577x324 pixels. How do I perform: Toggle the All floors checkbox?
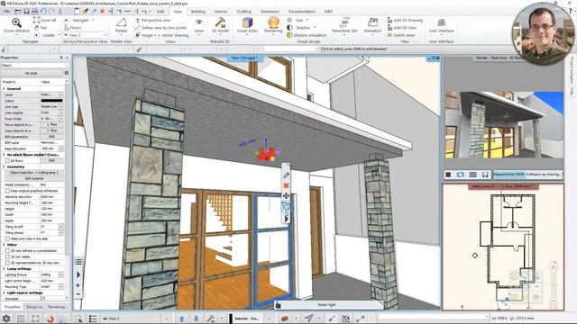[x=7, y=160]
